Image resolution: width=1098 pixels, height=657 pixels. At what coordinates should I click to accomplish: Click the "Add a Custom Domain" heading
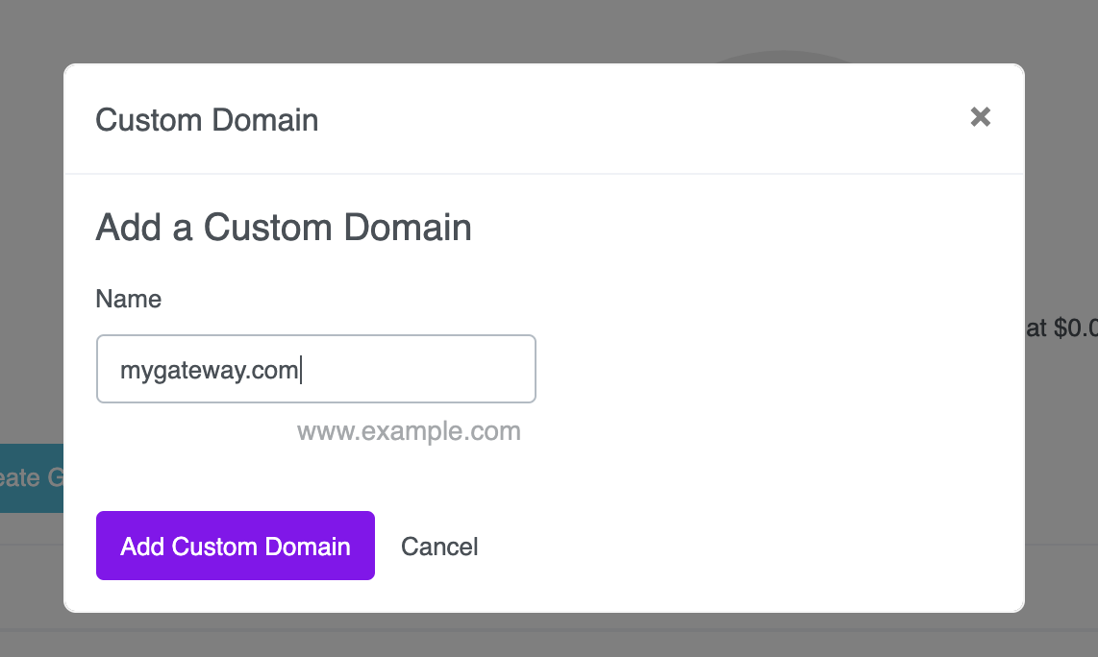pos(284,228)
